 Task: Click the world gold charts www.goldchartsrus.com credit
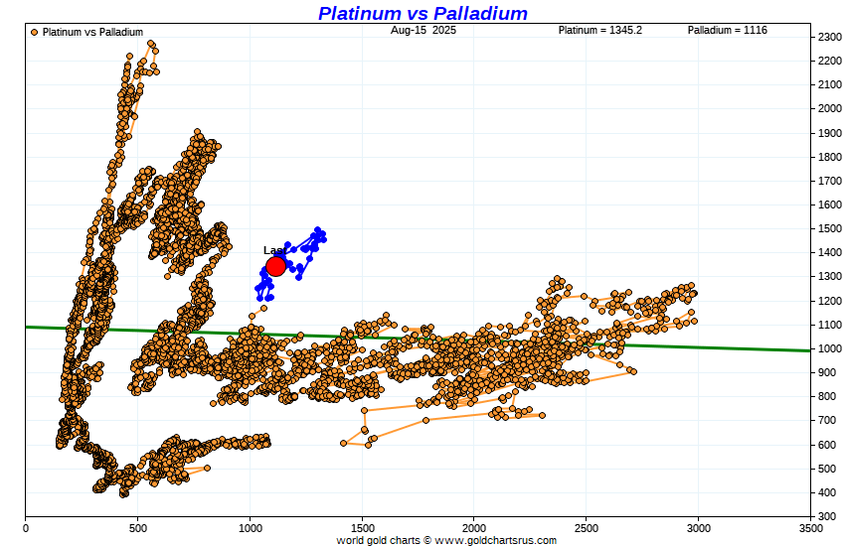tap(446, 540)
